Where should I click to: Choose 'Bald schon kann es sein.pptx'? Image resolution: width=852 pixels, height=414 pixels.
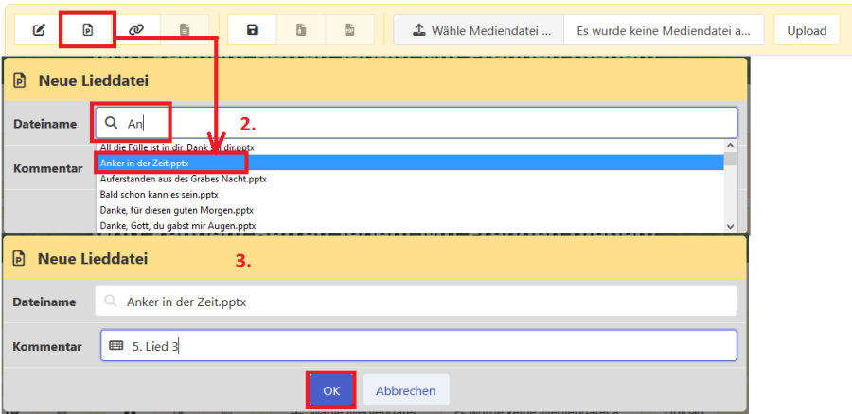[159, 194]
